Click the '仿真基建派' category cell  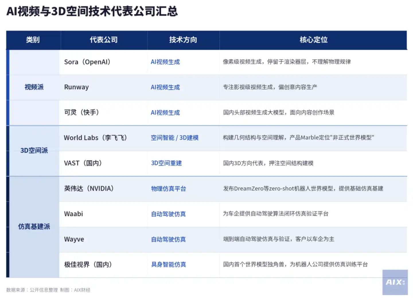tap(34, 227)
